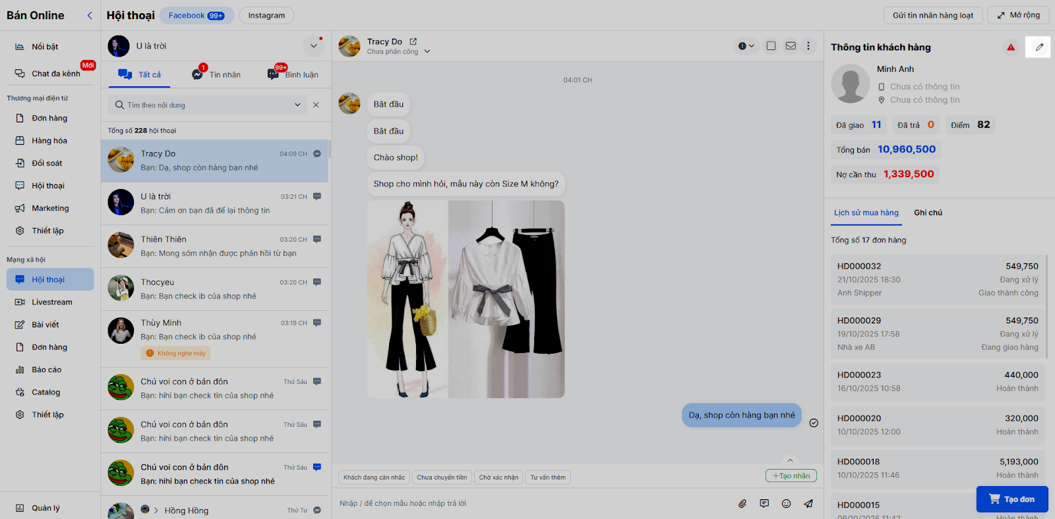Click the paperclip attach file icon
1055x519 pixels.
pyautogui.click(x=742, y=504)
